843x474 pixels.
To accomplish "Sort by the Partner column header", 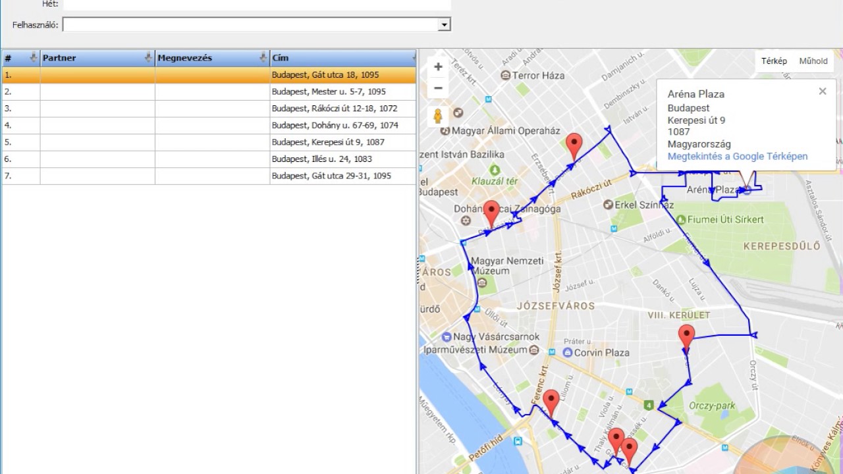I will pos(97,58).
